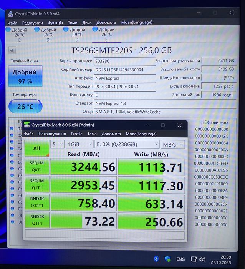Click the previous disk arrow button

coord(12,51)
